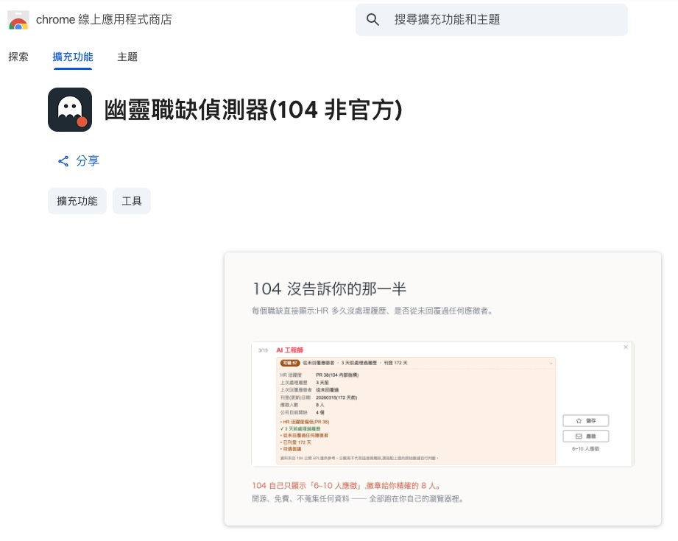Click the magnifier search icon
678x541 pixels.
tap(372, 19)
